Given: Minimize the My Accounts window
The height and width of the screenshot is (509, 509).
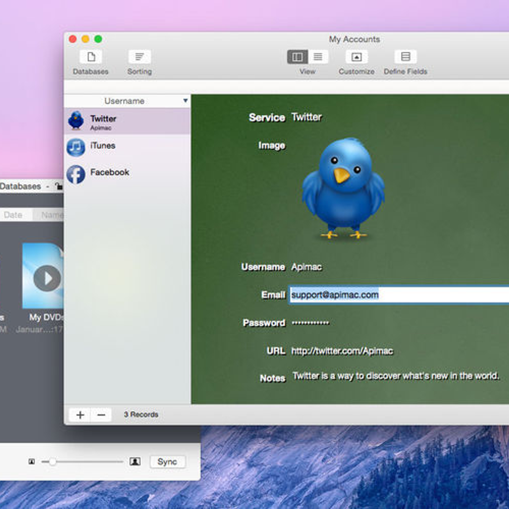Looking at the screenshot, I should pos(86,39).
